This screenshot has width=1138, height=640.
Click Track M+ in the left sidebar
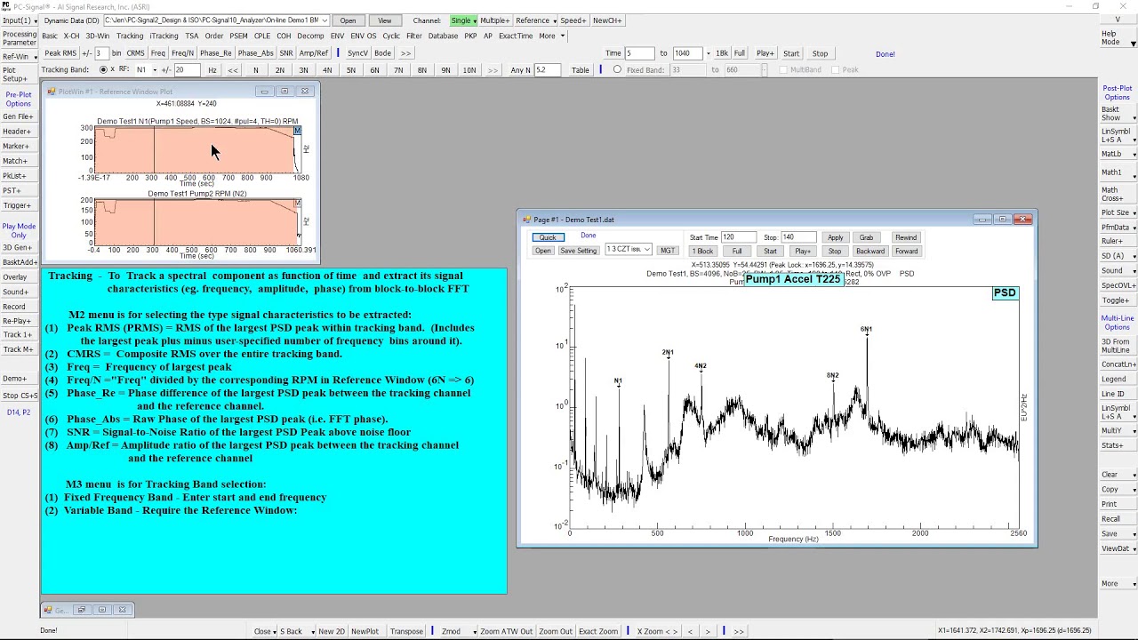click(x=18, y=349)
